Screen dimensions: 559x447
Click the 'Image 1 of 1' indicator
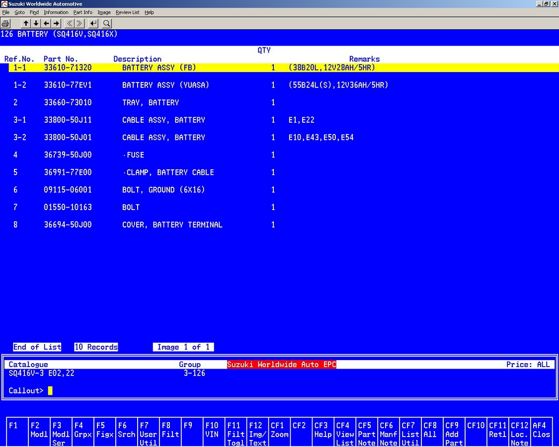click(183, 347)
